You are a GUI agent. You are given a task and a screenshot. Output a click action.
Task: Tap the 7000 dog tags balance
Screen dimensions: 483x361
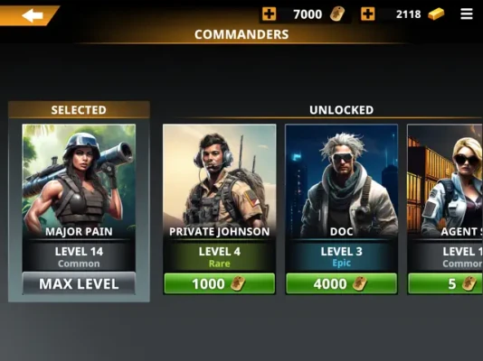(308, 14)
